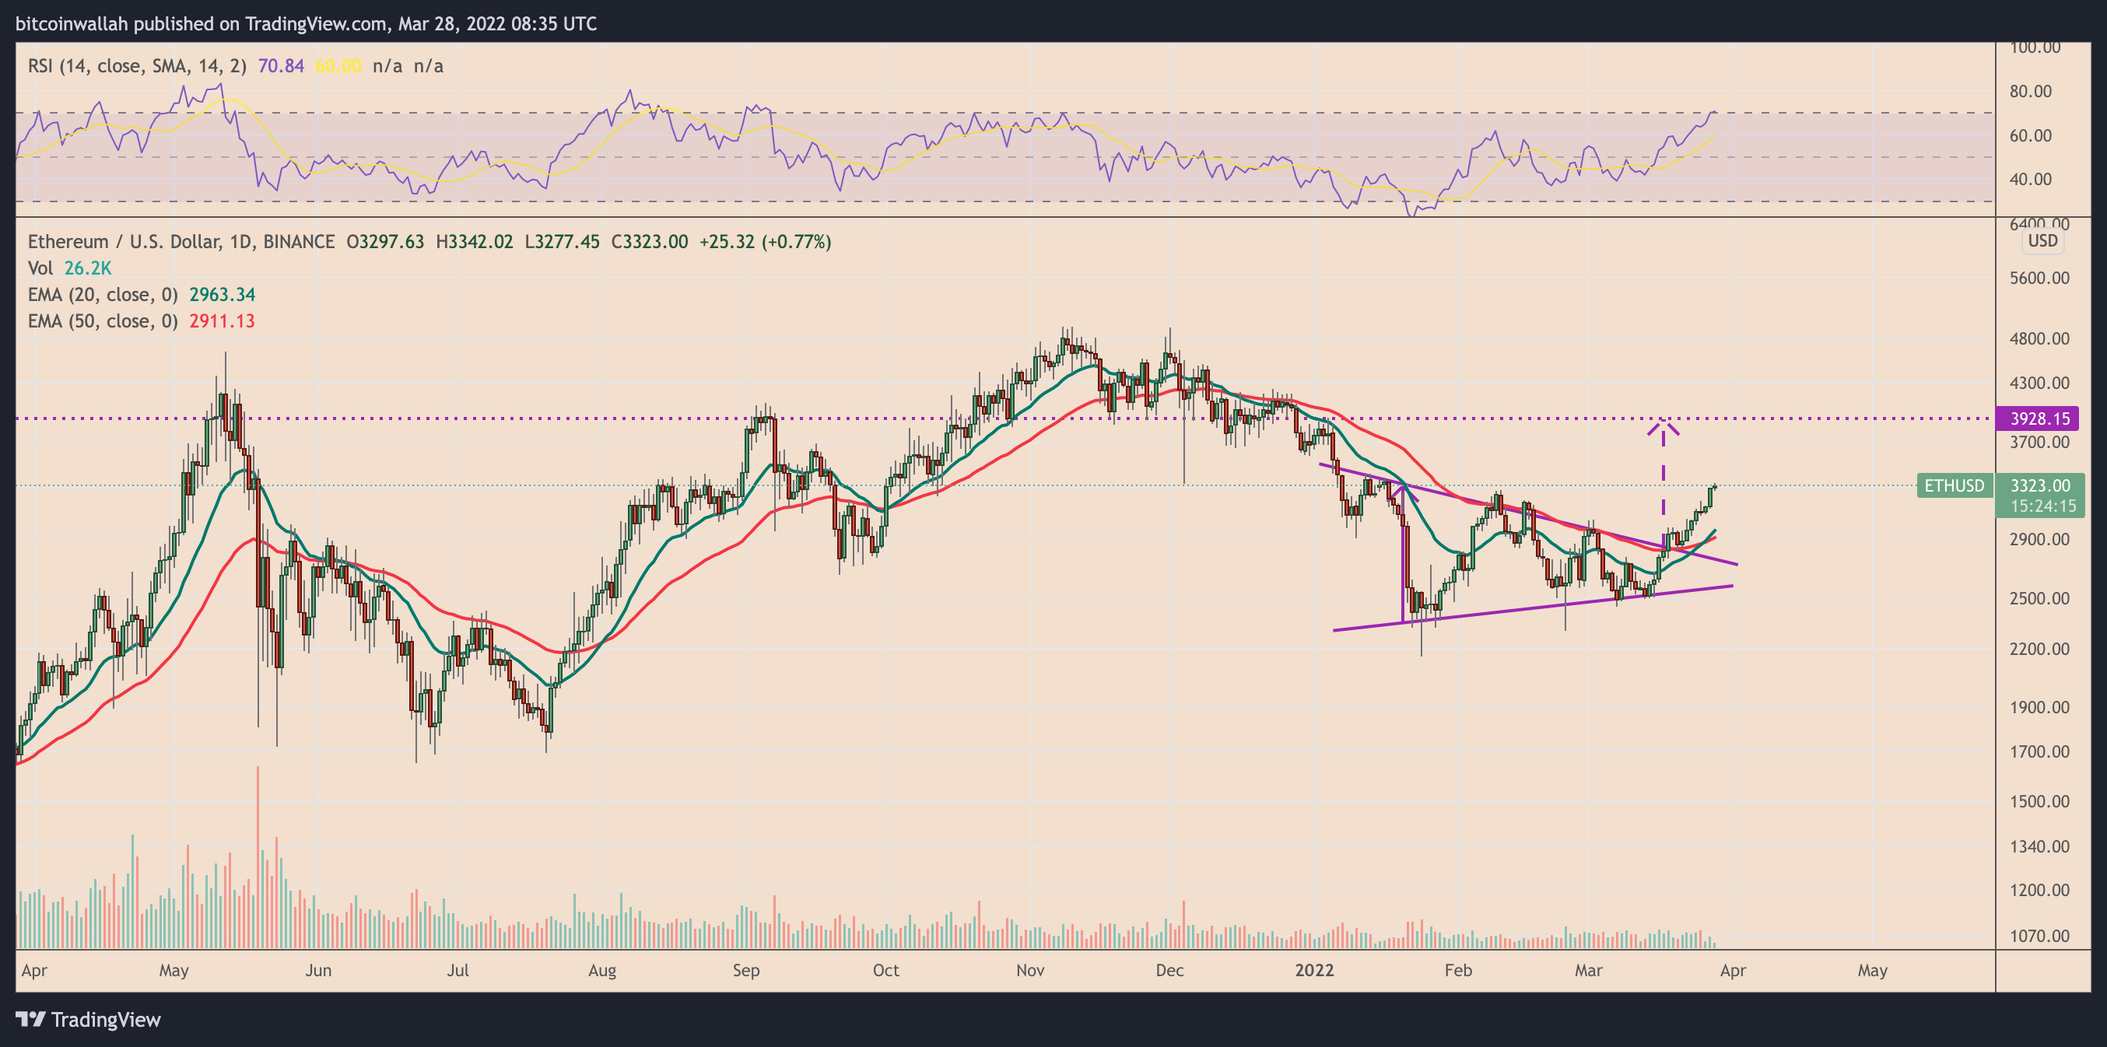The height and width of the screenshot is (1047, 2107).
Task: Click the EMA 50 value 2911.13
Action: click(x=222, y=320)
